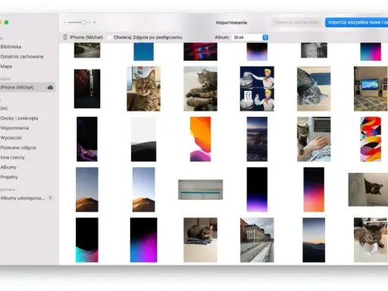Open 'Albumy udostępnia...' in sidebar

coord(23,198)
